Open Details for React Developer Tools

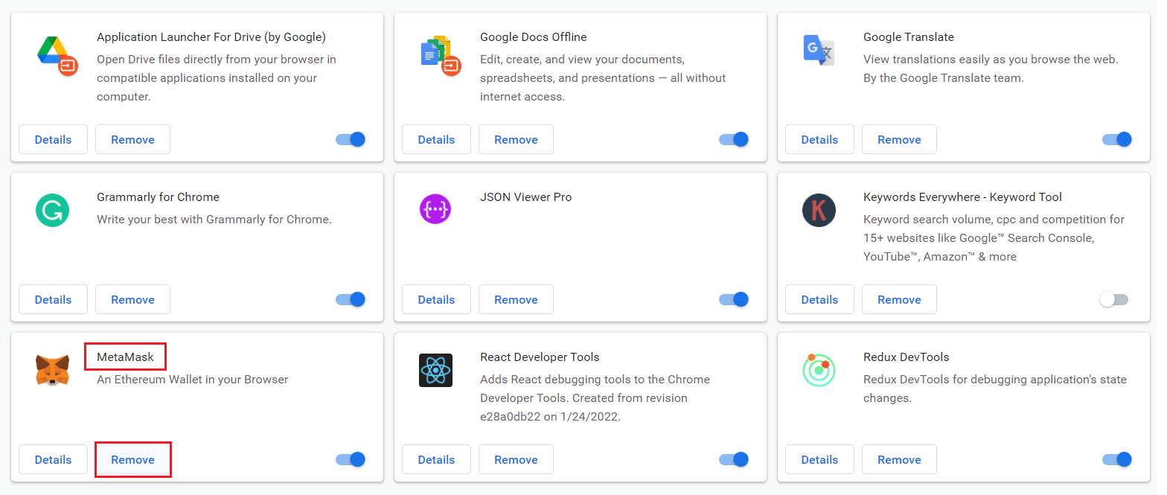coord(436,459)
